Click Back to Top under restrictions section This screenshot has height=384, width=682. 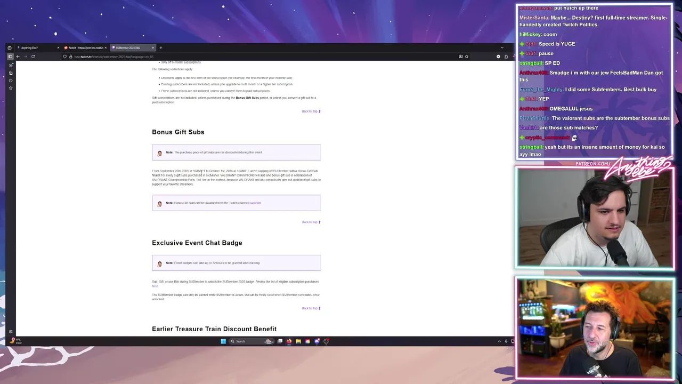(311, 111)
